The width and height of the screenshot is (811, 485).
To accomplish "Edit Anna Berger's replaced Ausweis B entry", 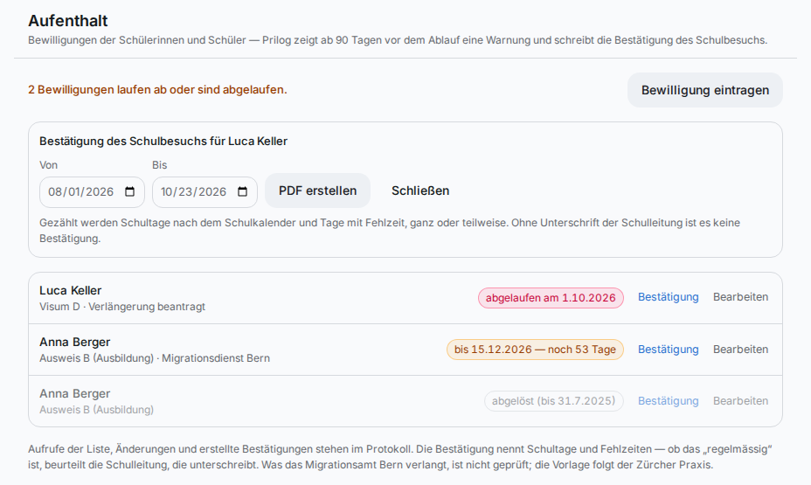I will (741, 401).
